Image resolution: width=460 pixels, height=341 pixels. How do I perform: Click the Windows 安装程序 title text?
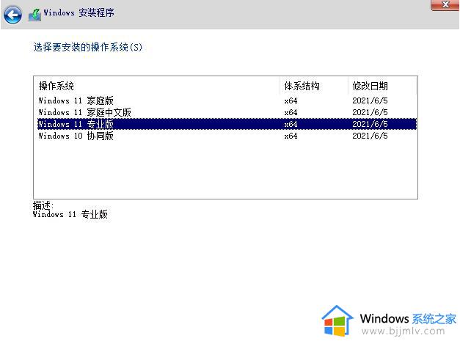pos(79,12)
